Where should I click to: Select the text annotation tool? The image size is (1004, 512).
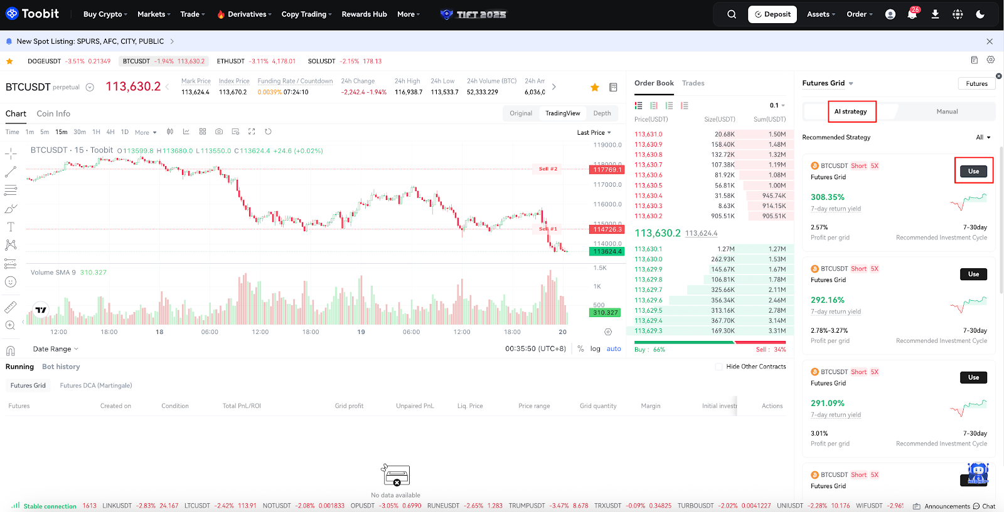(x=11, y=227)
